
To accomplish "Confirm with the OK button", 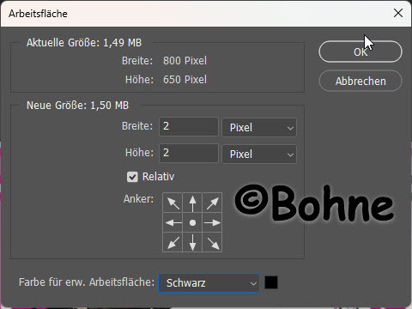I will coord(360,51).
